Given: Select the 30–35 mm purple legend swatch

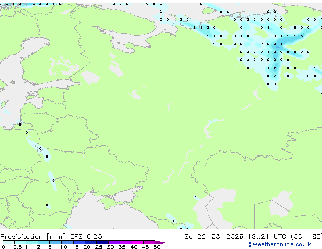Looking at the screenshot, I should 114,242.
